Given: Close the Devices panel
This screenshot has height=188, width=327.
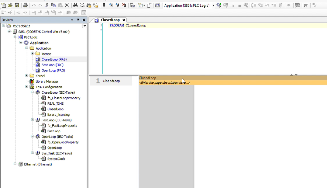Looking at the screenshot, I should click(84, 20).
